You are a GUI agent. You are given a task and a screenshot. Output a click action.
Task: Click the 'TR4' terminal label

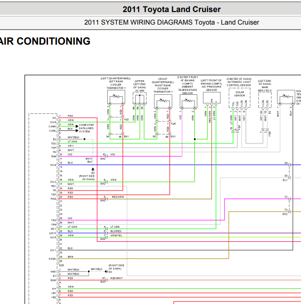pos(54,225)
